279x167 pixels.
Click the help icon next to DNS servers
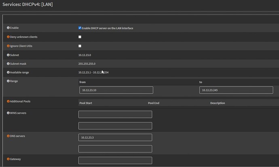[8, 136]
